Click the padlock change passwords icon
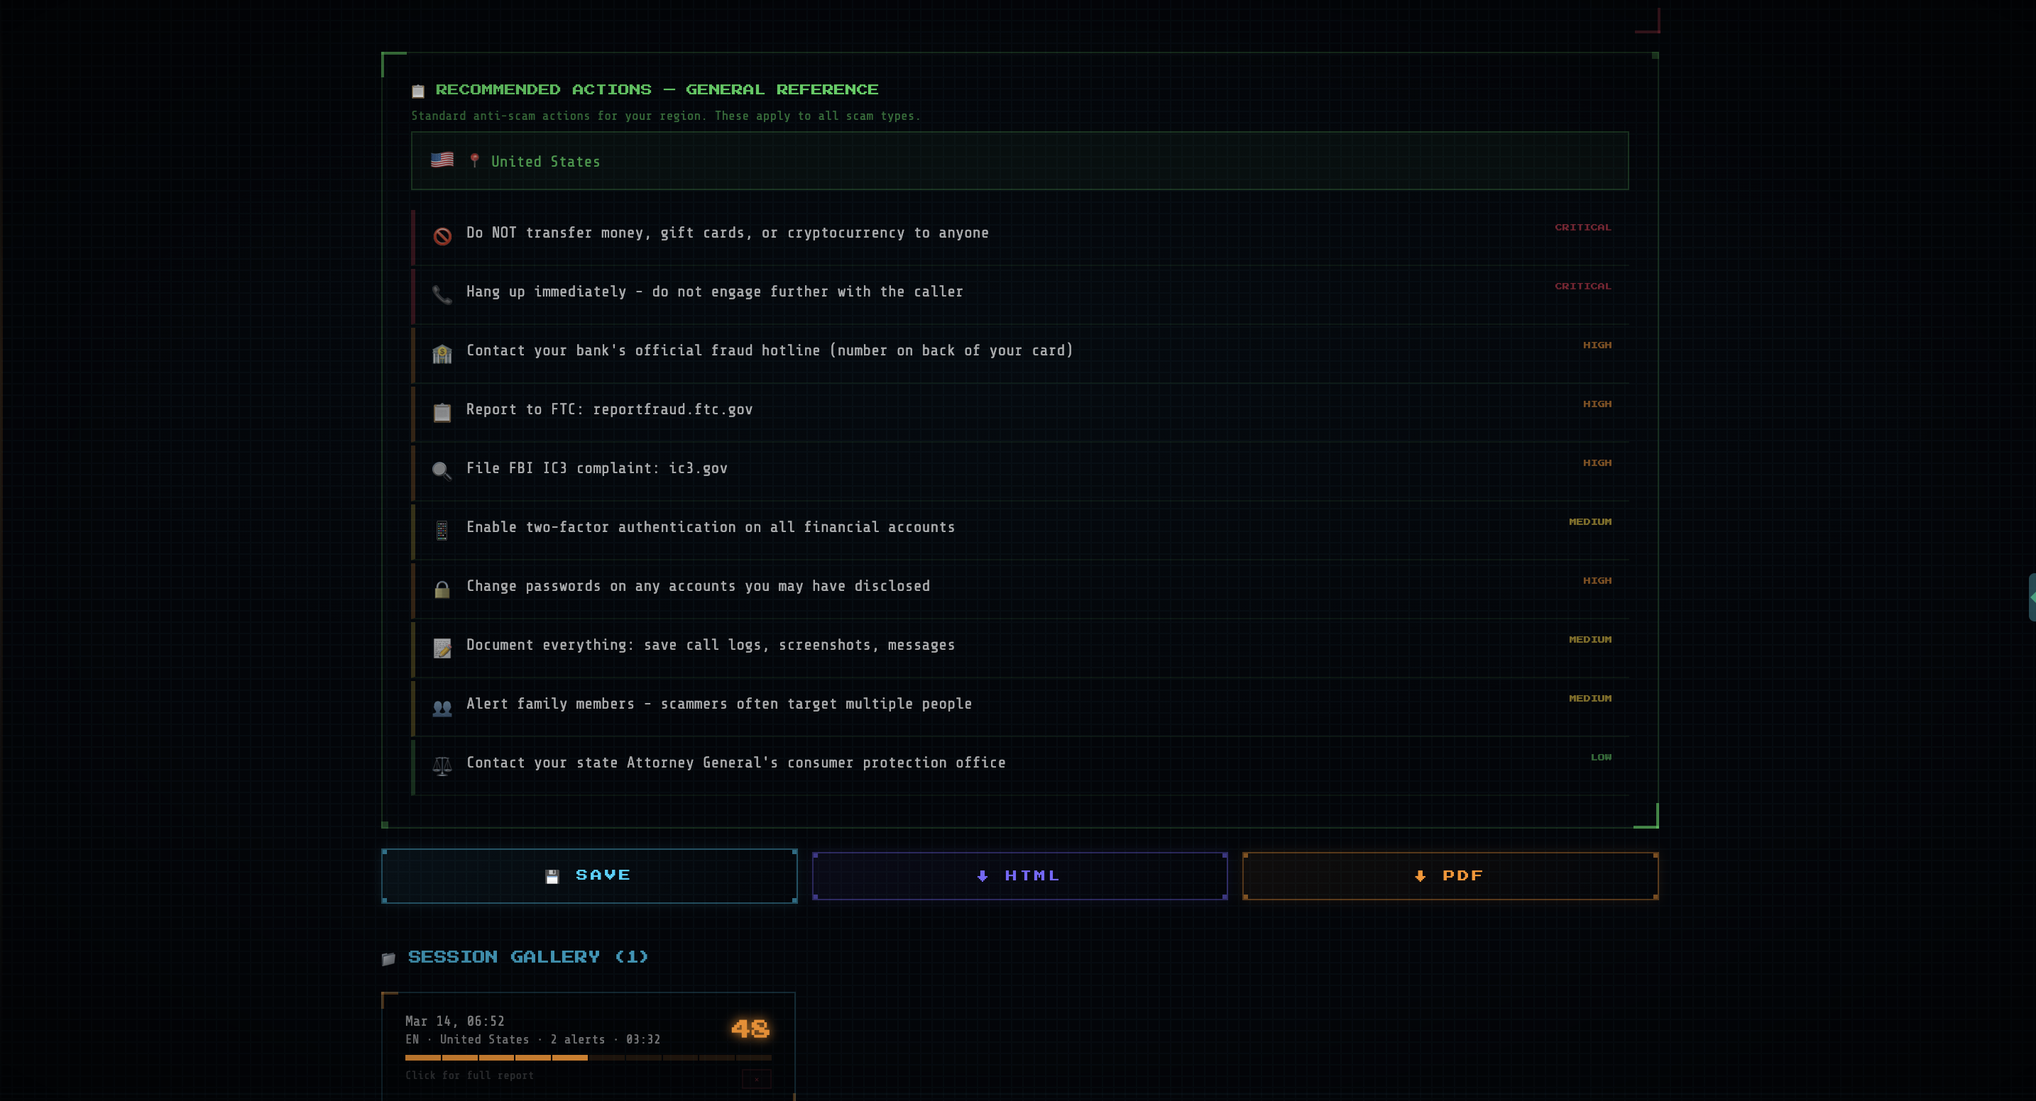Viewport: 2036px width, 1101px height. [442, 590]
